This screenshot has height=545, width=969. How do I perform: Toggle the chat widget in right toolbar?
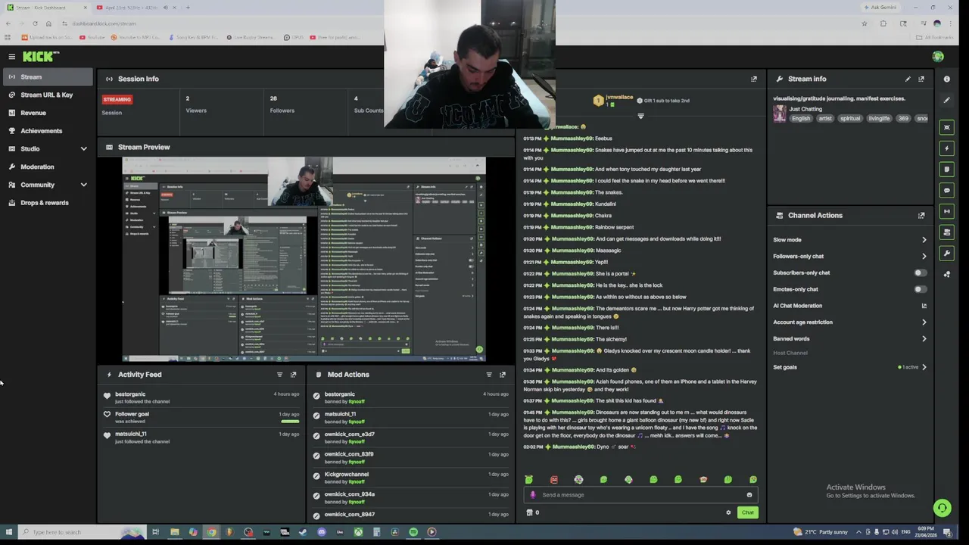[x=946, y=191]
